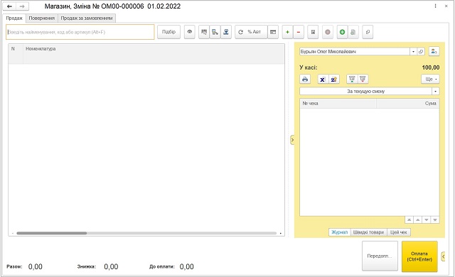Move down one in receipt list
This screenshot has height=277, width=455.
coord(427,220)
